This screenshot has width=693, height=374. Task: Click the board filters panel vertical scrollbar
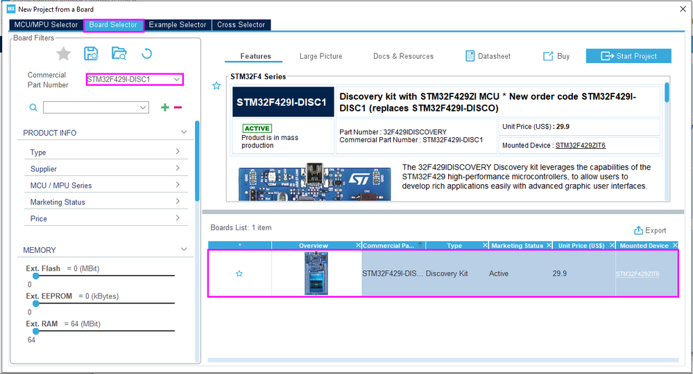[x=197, y=161]
